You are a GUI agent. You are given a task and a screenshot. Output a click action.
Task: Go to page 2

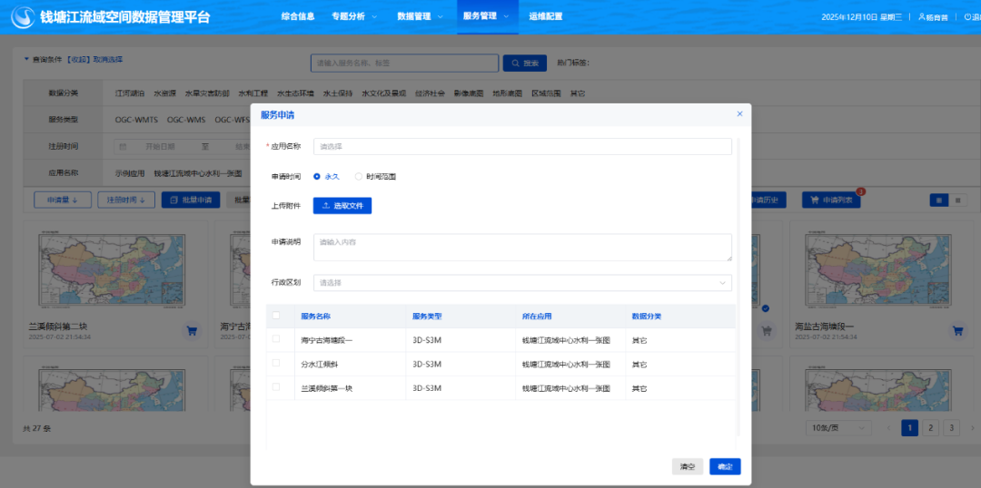(930, 428)
